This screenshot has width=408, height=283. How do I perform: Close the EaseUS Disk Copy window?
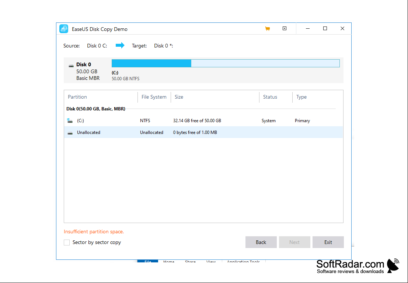342,28
